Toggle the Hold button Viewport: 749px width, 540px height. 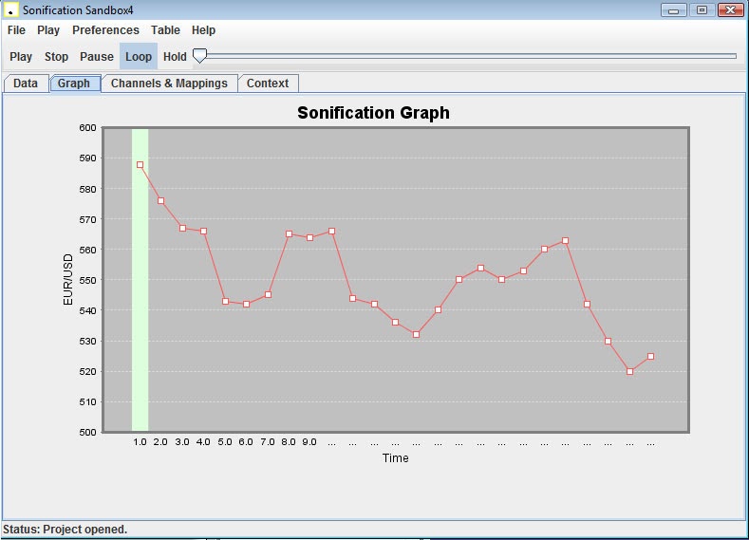coord(175,57)
